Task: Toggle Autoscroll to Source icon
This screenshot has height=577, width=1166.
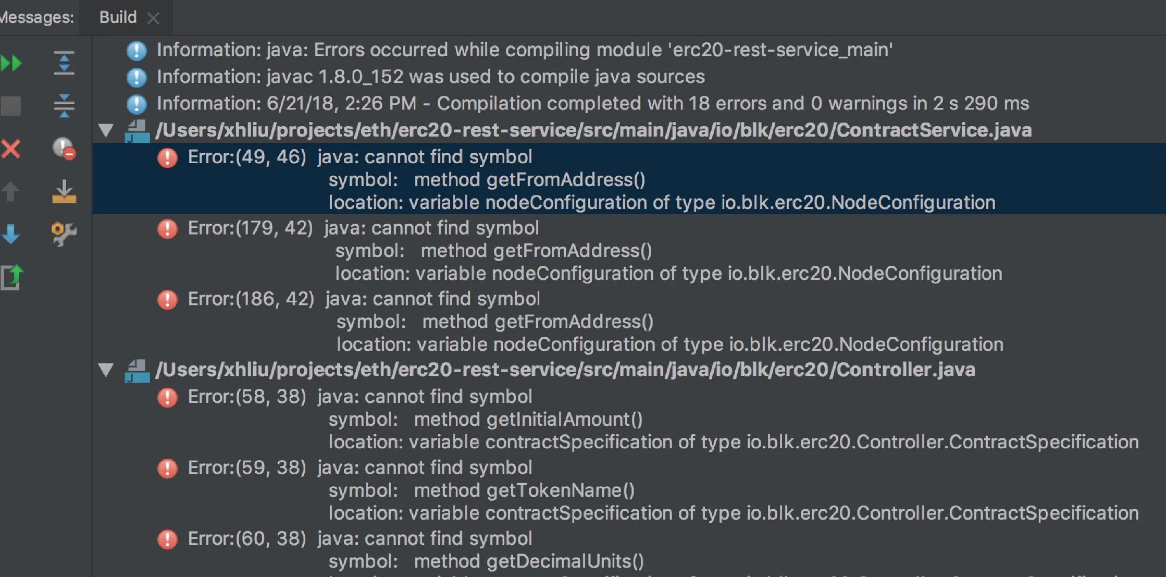Action: 64,191
